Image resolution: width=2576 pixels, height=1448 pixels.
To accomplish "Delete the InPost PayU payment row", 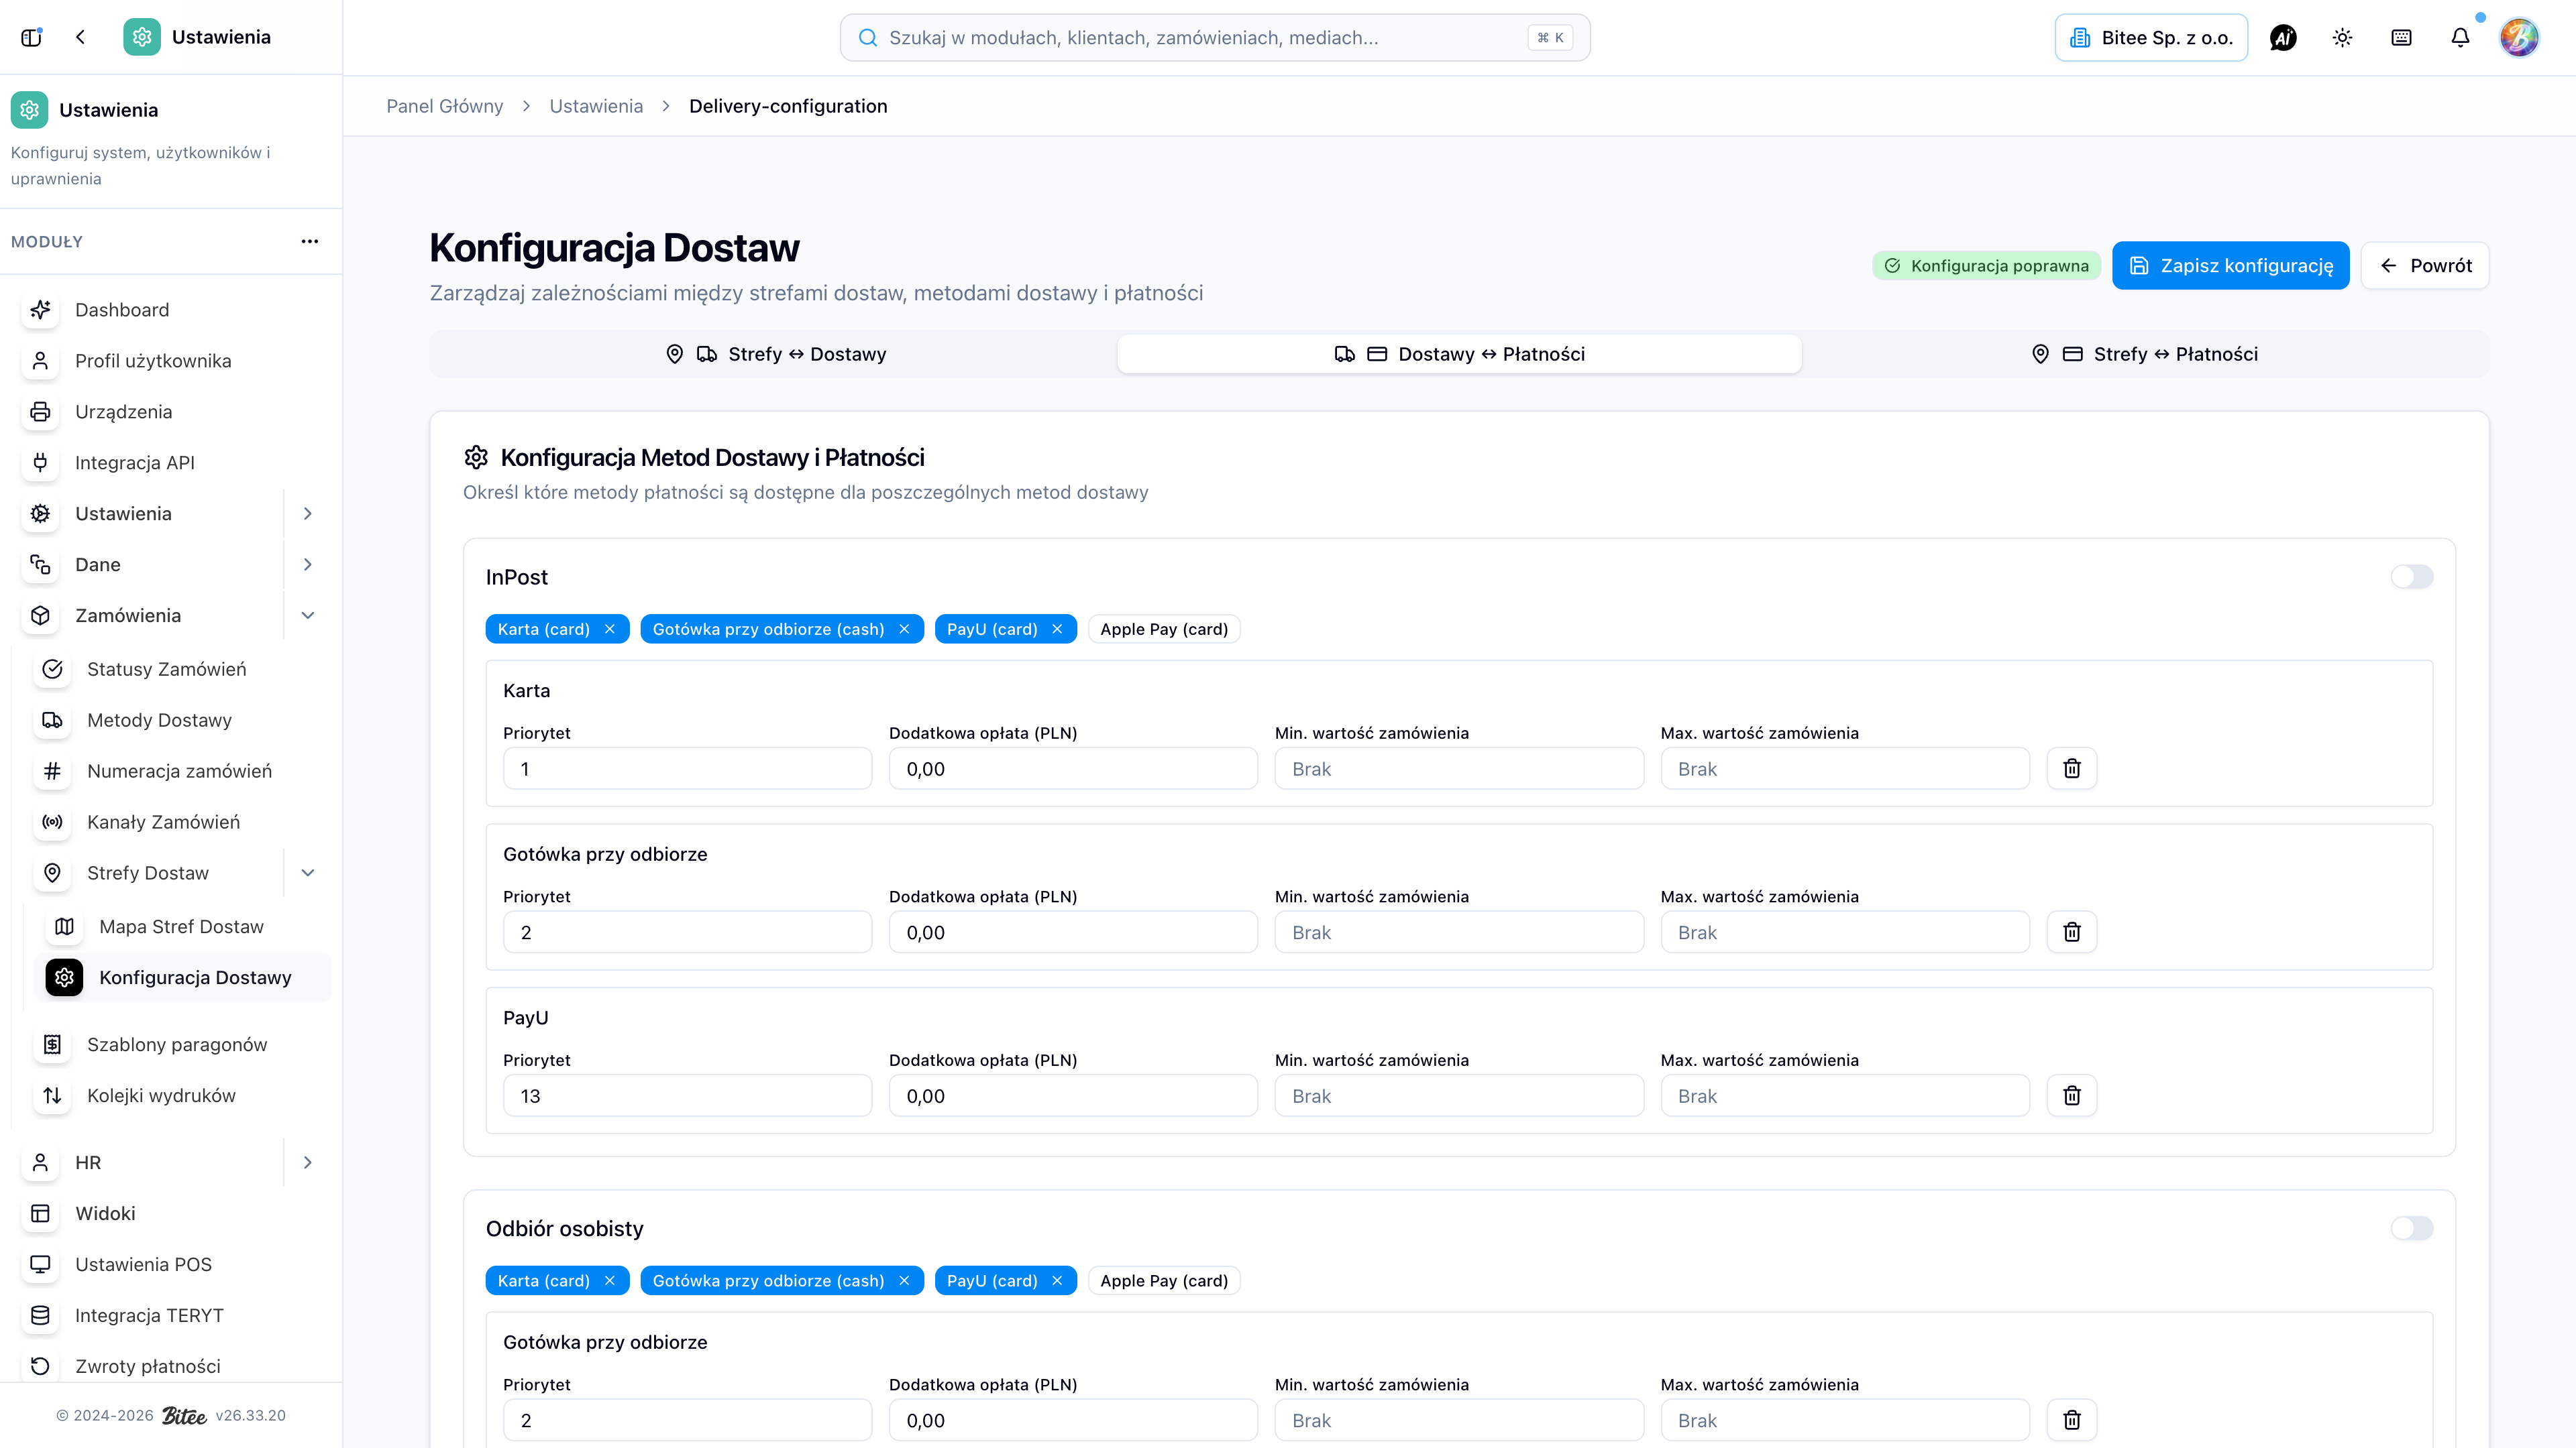I will [x=2072, y=1096].
